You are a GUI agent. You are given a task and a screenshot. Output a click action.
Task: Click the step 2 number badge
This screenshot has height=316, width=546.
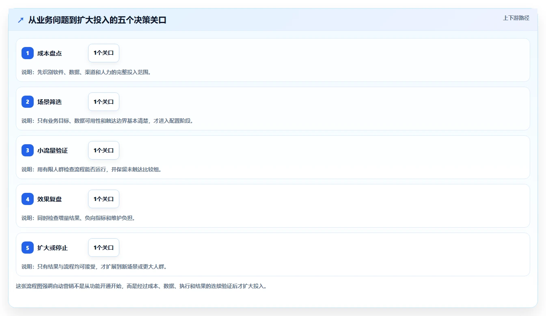[x=28, y=102]
